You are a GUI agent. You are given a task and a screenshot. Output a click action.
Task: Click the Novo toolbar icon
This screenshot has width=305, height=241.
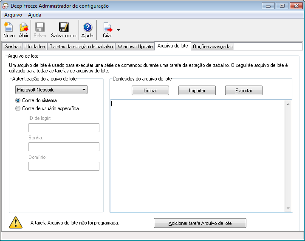point(8,28)
